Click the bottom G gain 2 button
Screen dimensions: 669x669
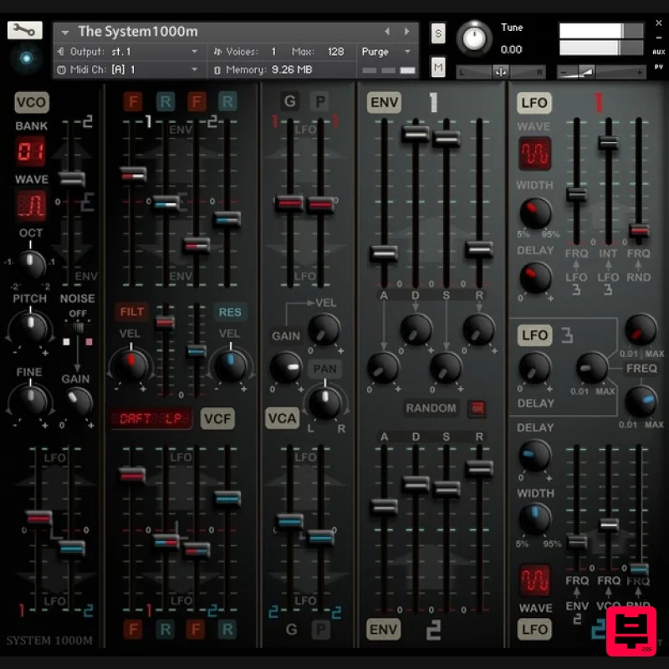coord(291,630)
